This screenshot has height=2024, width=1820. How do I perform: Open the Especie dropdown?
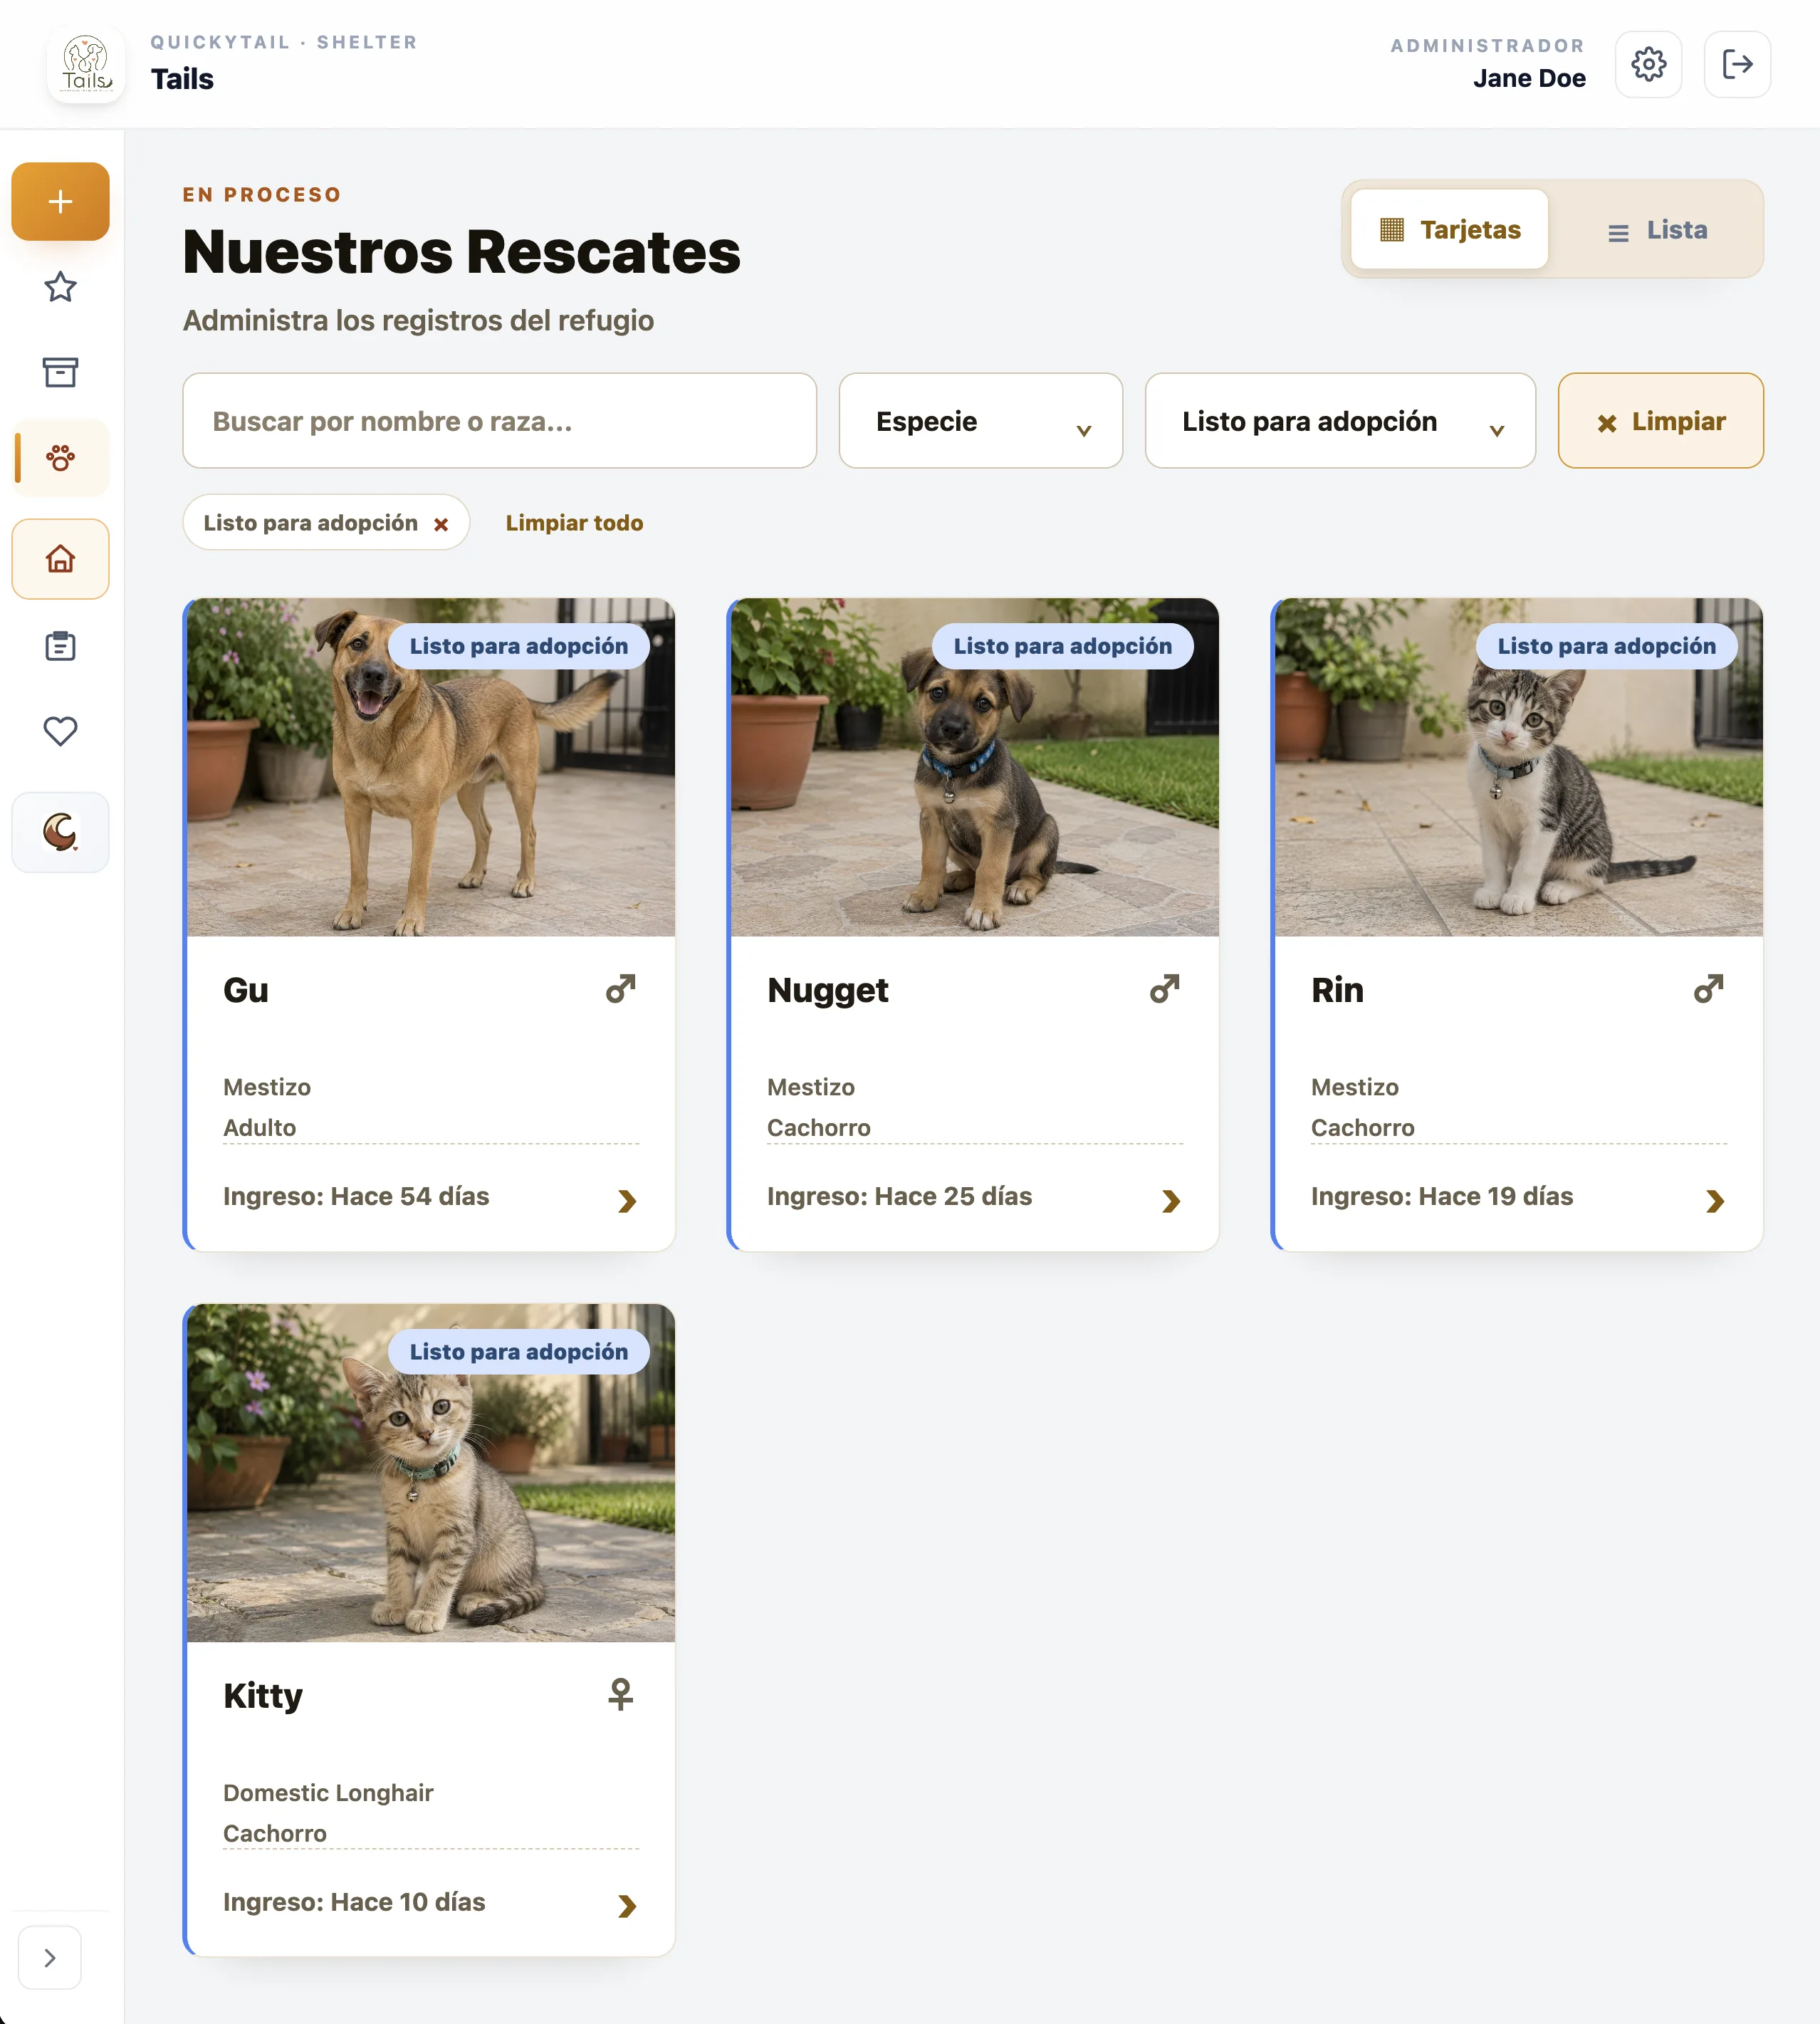pyautogui.click(x=980, y=421)
